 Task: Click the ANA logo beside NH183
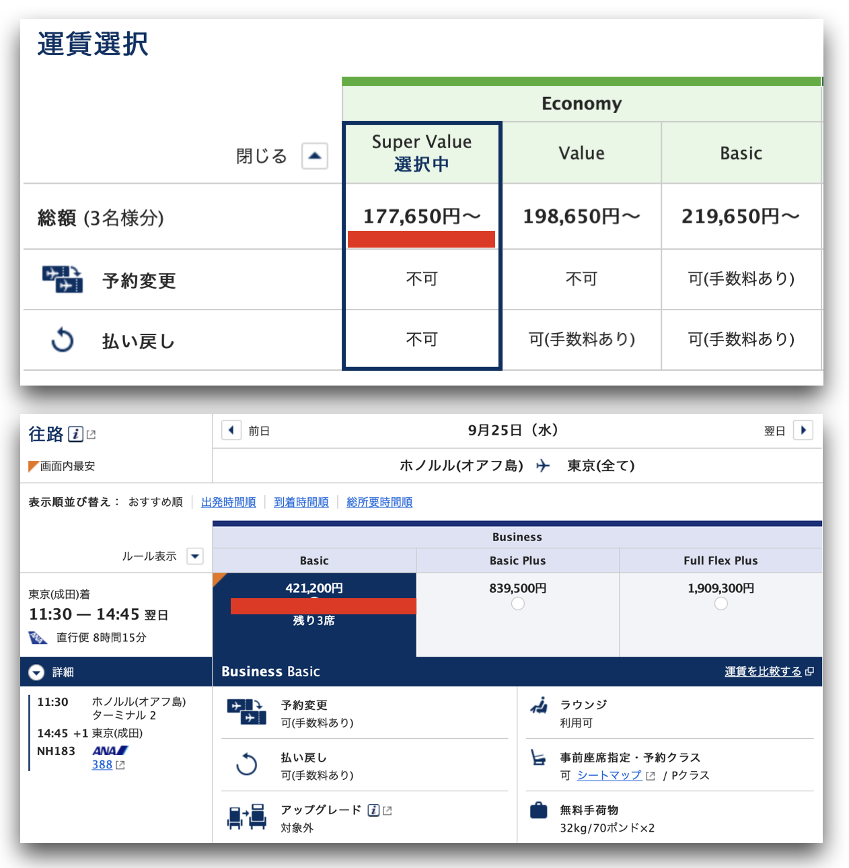(x=110, y=751)
